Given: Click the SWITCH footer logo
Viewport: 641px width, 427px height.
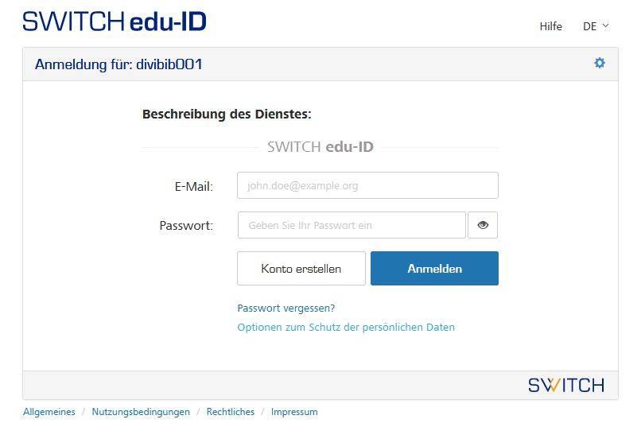Looking at the screenshot, I should (565, 386).
